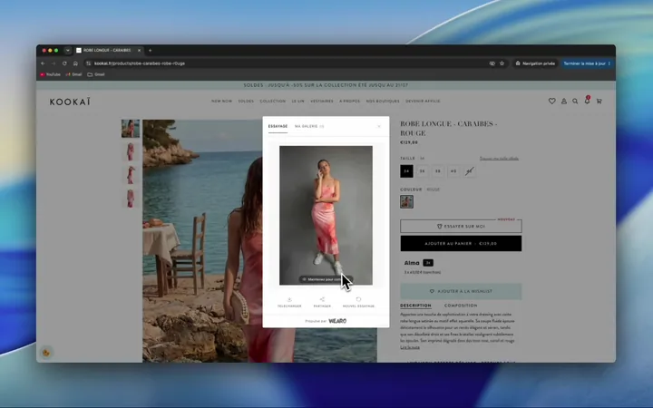Select fourth product thumbnail
The width and height of the screenshot is (653, 408).
tap(131, 199)
